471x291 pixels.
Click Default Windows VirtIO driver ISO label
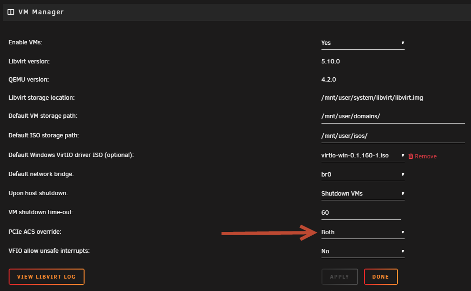(x=71, y=155)
